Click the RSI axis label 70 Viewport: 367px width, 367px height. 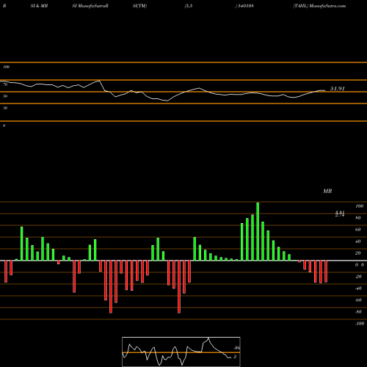coord(5,84)
